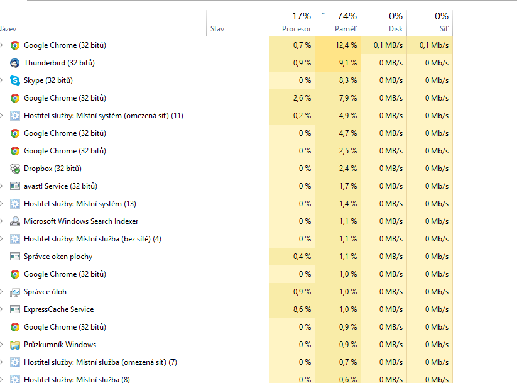Image resolution: width=517 pixels, height=383 pixels.
Task: Sort by the Síť 0% column header
Action: pyautogui.click(x=430, y=23)
